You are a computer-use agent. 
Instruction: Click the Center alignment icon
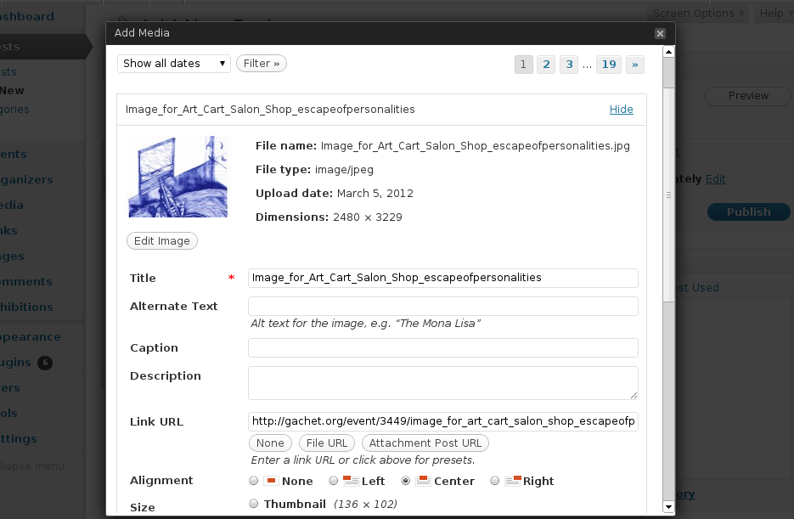point(422,480)
